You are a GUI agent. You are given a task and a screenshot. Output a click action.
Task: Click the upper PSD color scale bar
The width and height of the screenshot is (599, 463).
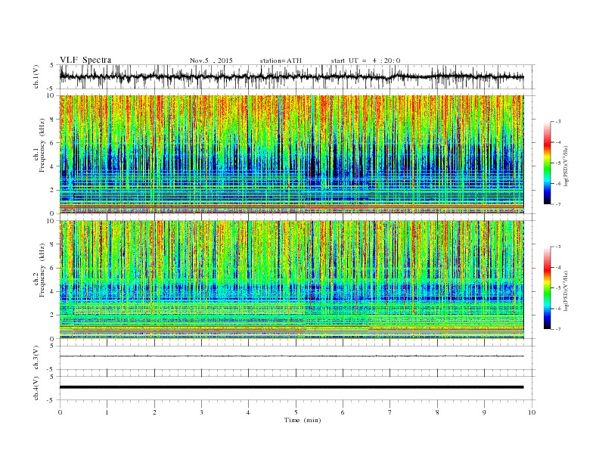click(x=547, y=163)
